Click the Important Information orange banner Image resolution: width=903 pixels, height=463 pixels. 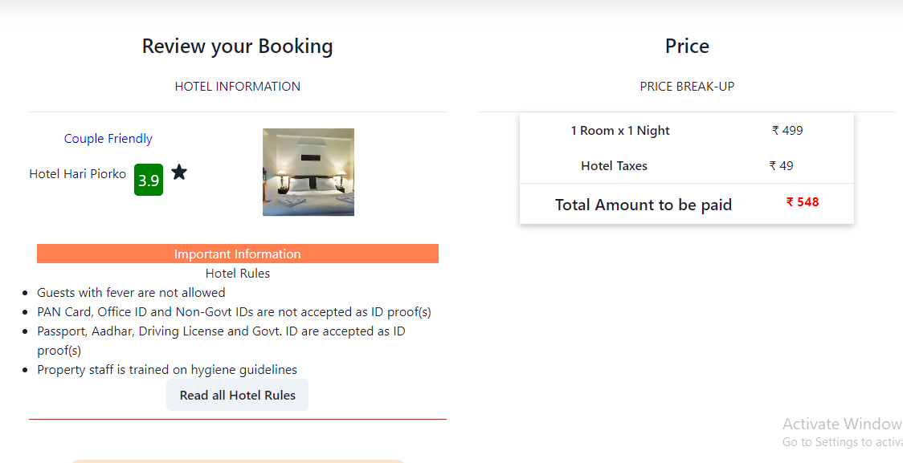point(237,253)
